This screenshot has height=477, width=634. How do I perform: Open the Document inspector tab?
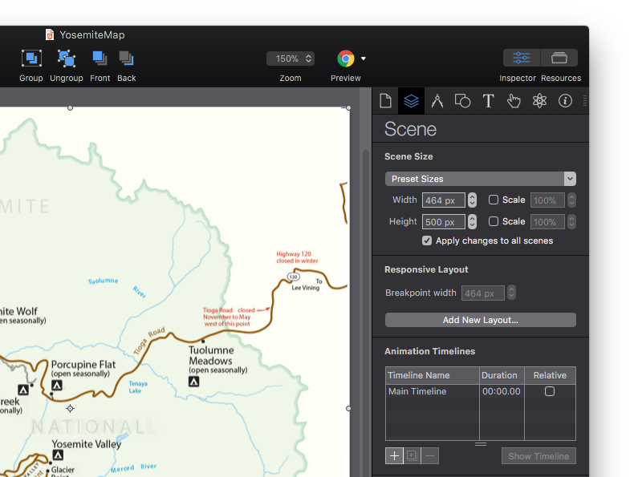coord(386,101)
